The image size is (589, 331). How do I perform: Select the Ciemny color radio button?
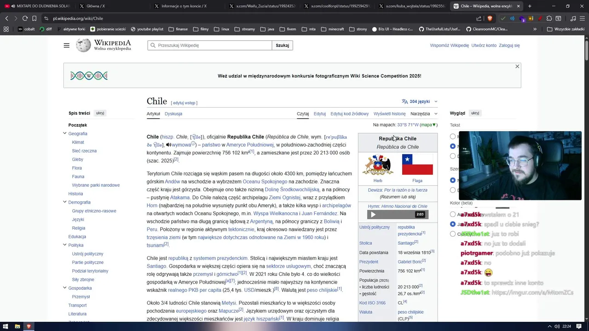pyautogui.click(x=453, y=234)
